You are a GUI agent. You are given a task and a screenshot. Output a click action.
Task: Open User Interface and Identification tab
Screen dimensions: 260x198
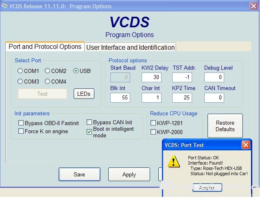130,47
